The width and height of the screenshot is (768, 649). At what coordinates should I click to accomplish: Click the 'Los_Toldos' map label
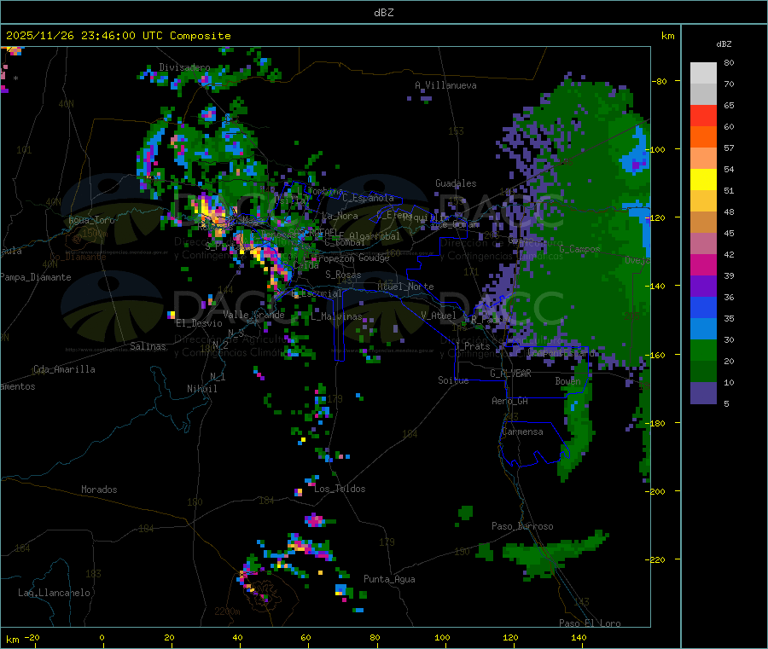(340, 489)
